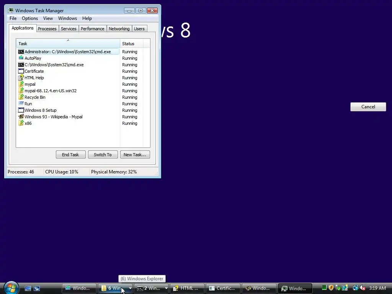Screen dimensions: 392x294
Task: Click the HTML Help task icon
Action: click(x=21, y=78)
